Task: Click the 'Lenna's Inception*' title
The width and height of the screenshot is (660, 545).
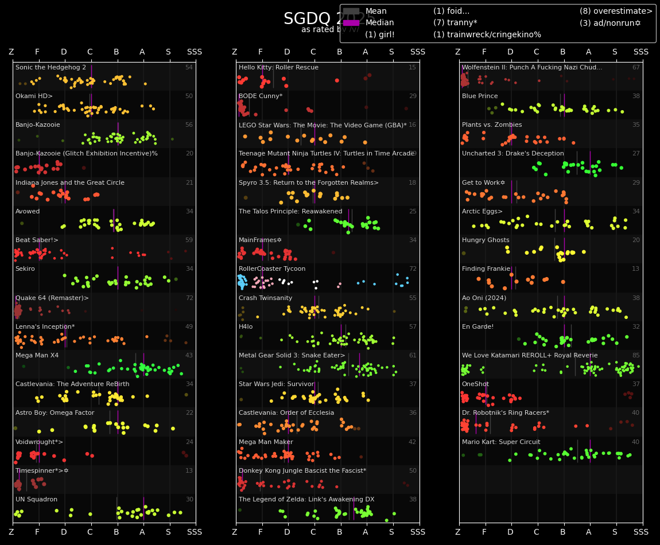Action: click(x=45, y=326)
